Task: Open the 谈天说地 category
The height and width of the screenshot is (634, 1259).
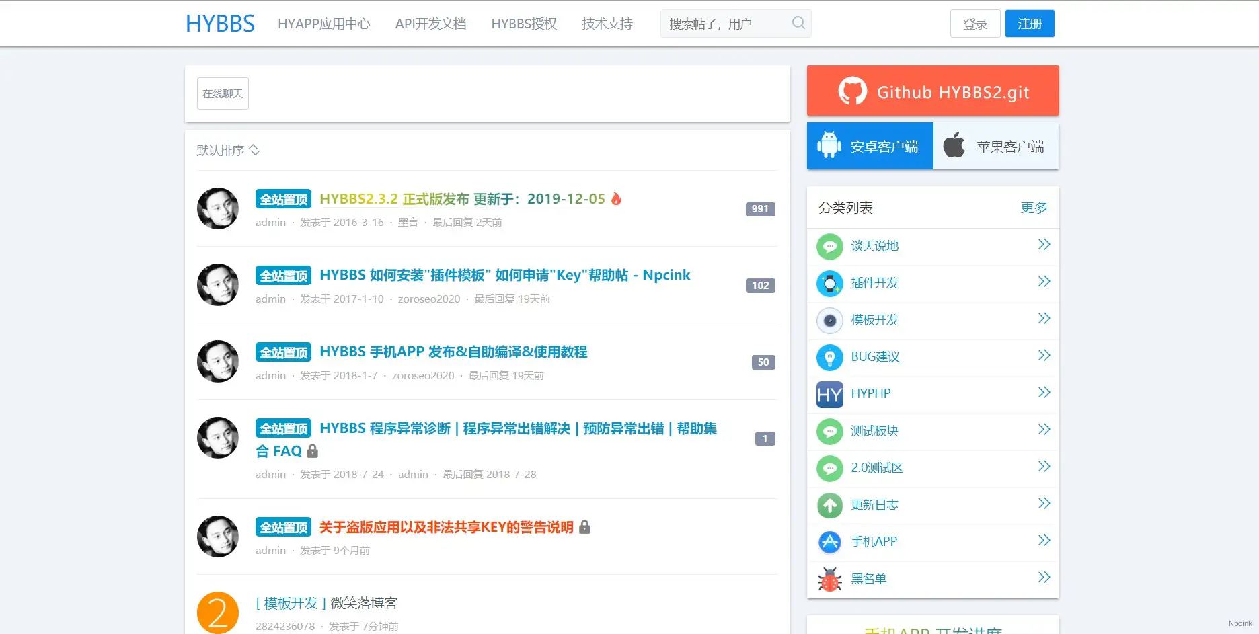Action: [x=874, y=246]
